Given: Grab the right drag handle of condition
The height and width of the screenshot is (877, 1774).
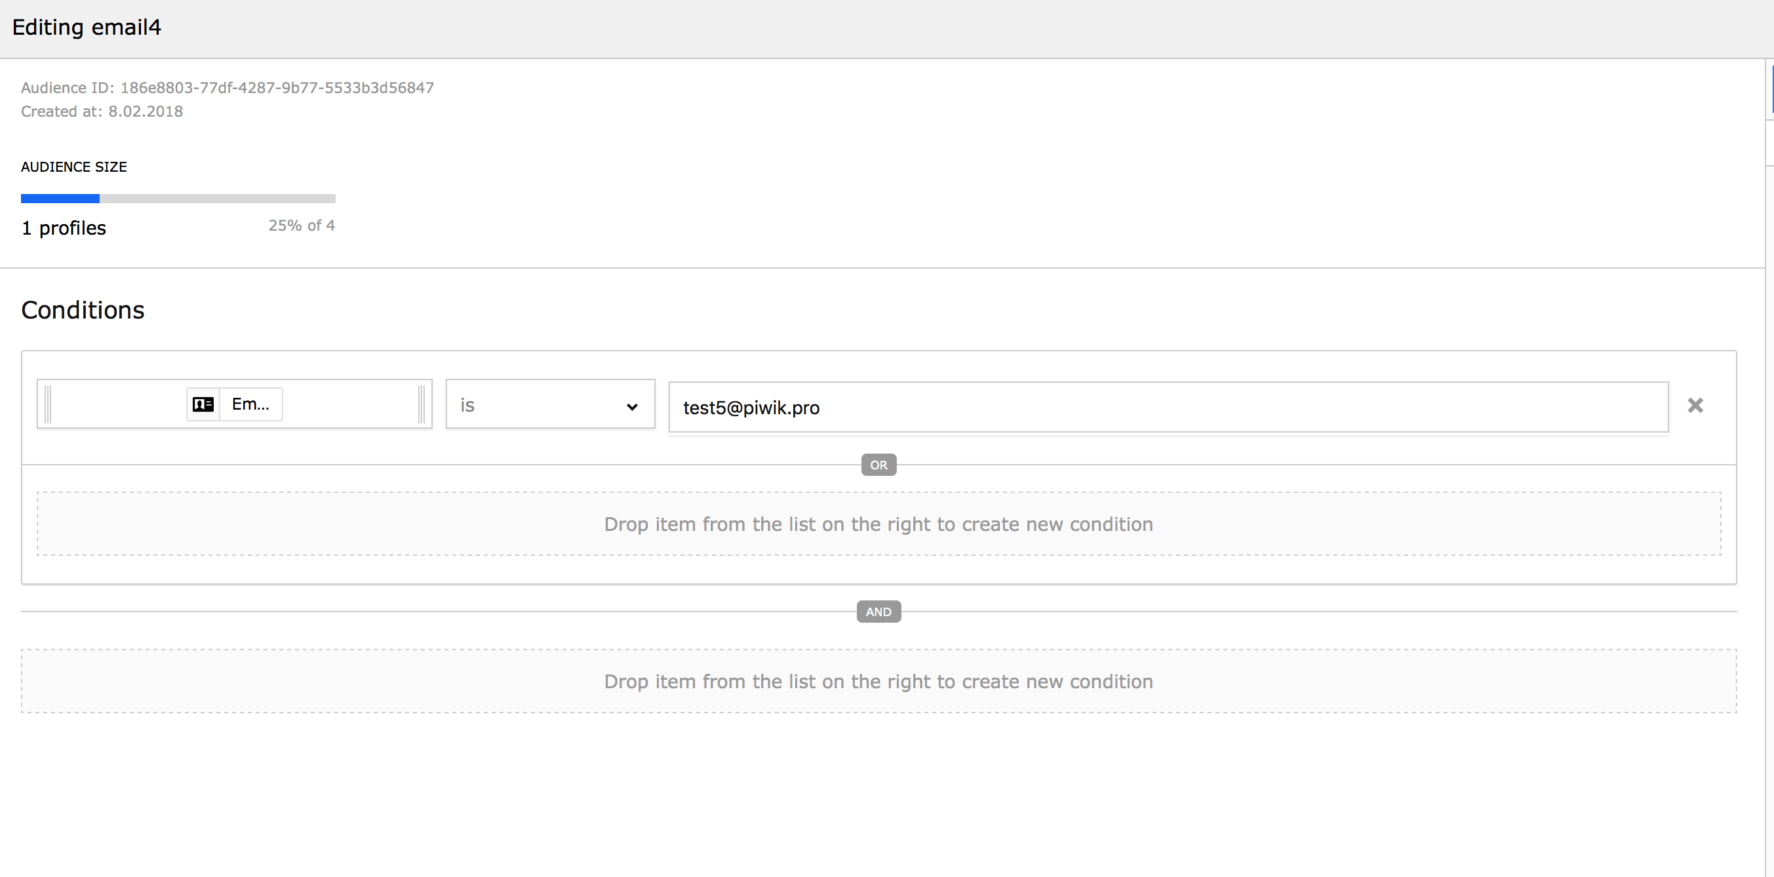Looking at the screenshot, I should pos(422,404).
